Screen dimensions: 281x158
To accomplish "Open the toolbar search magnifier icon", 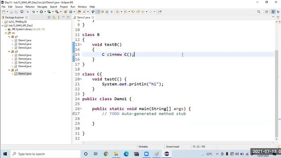I will [259, 12].
